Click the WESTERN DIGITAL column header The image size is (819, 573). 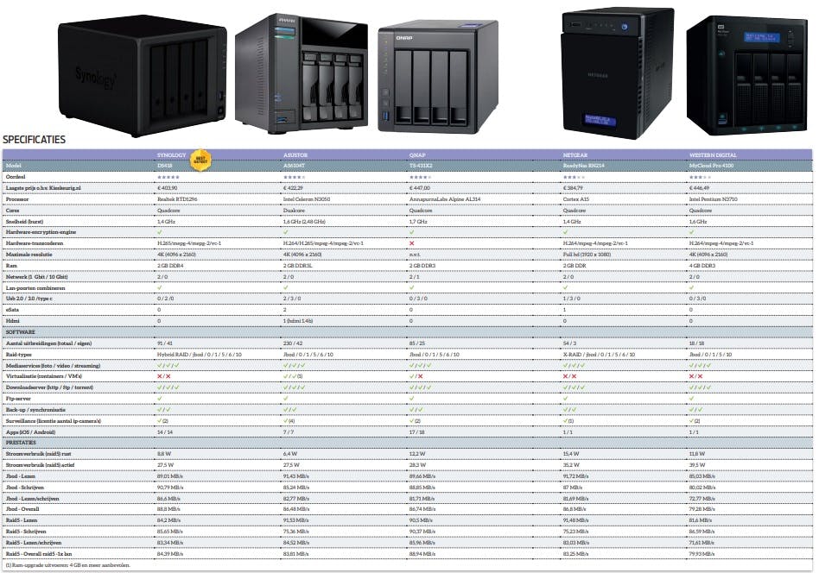click(713, 155)
